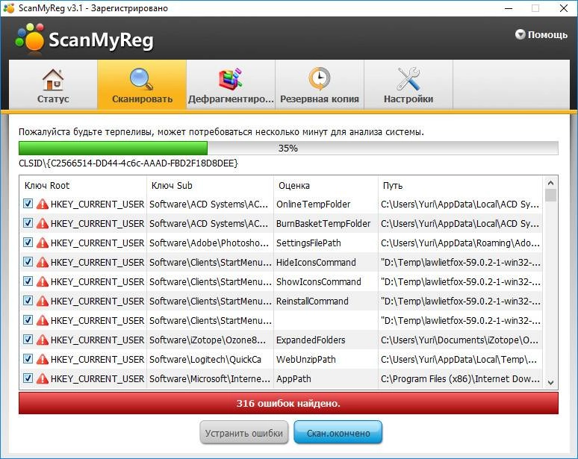Click warning icon on ShowIconsCommand row

click(x=43, y=281)
